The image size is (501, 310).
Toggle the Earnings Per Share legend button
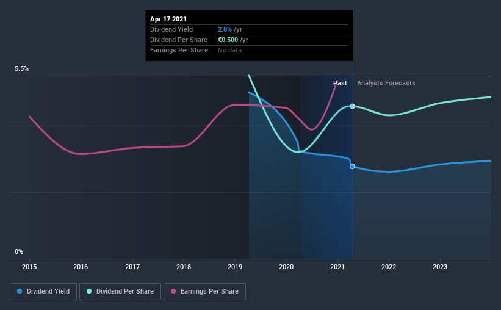tap(204, 292)
